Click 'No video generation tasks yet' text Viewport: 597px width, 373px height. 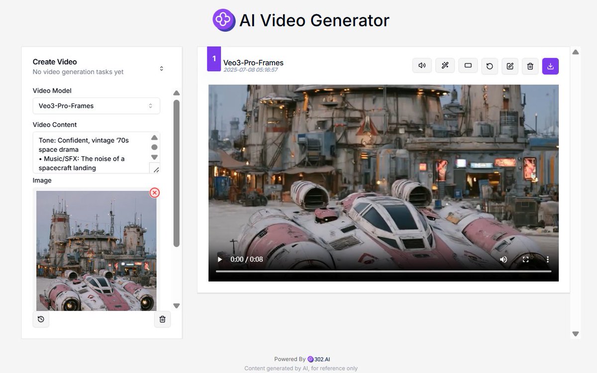[78, 72]
